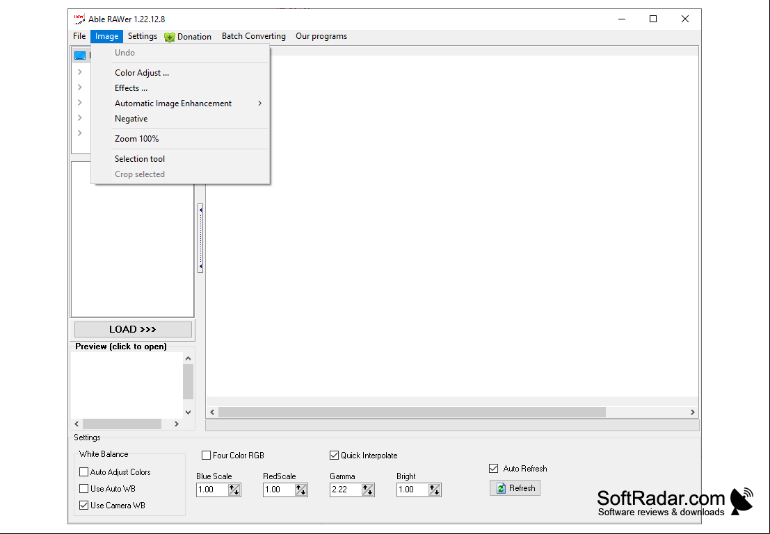
Task: Open the File menu
Action: (79, 36)
